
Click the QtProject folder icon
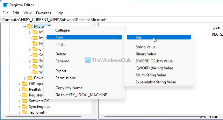[x=25, y=84]
